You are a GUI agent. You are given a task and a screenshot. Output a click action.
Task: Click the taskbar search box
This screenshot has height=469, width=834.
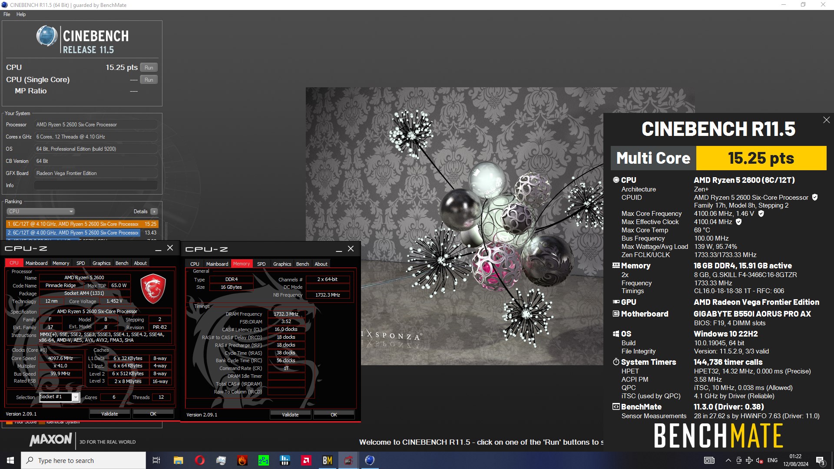pos(83,460)
